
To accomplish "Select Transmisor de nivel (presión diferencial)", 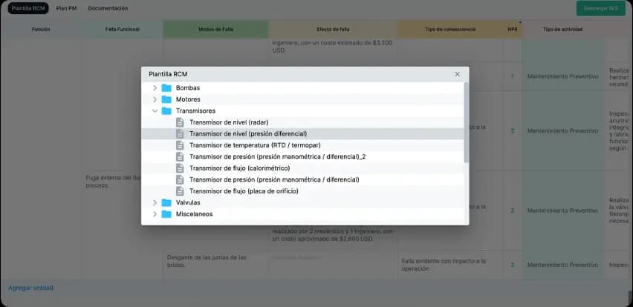I will click(247, 133).
